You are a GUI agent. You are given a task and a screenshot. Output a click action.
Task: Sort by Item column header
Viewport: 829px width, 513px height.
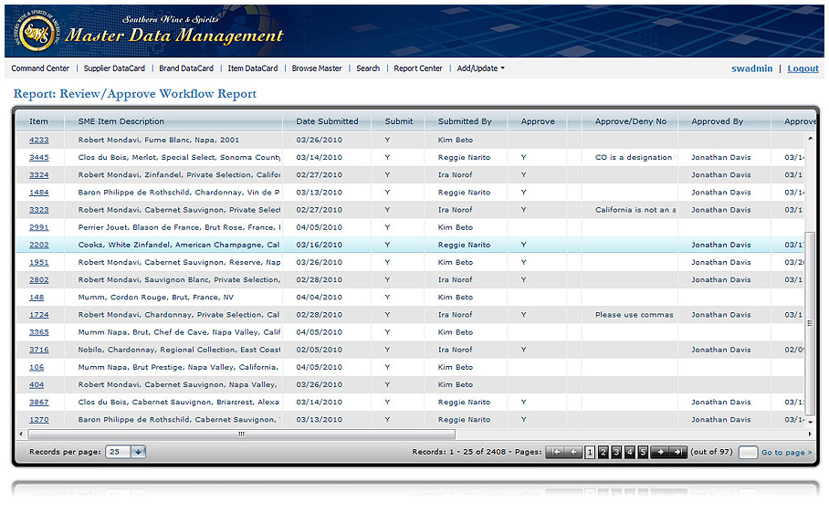click(39, 121)
